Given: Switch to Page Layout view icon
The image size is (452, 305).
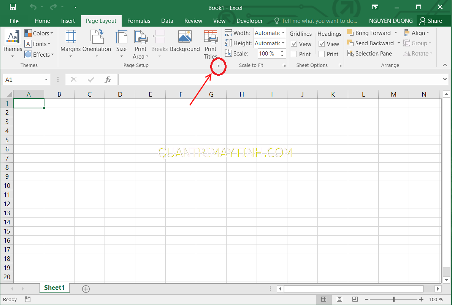Looking at the screenshot, I should [x=339, y=299].
